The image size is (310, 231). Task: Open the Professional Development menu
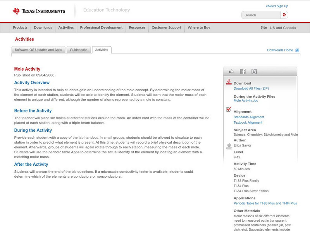click(x=101, y=27)
